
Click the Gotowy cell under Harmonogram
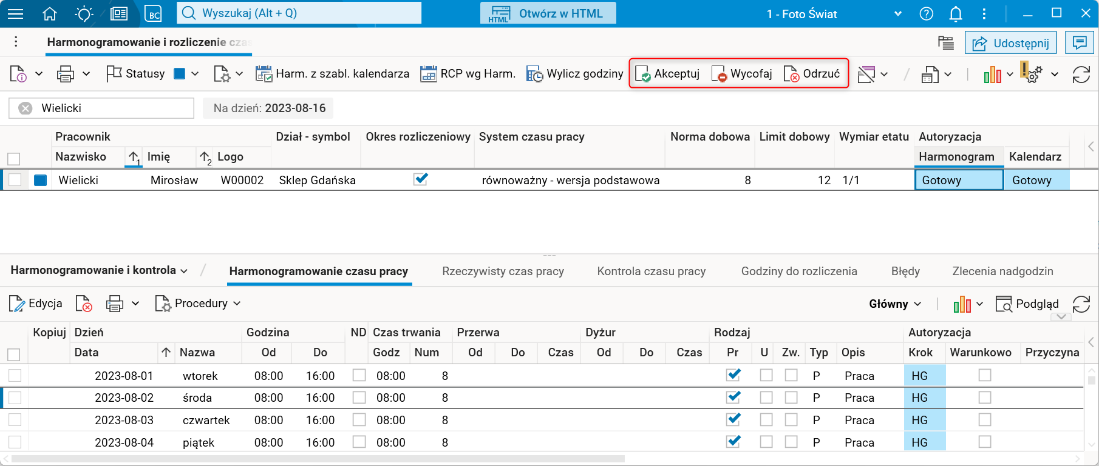click(x=959, y=180)
